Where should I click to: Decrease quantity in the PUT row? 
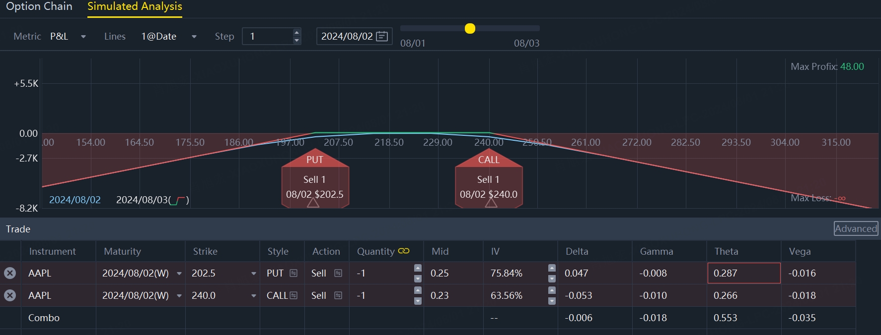click(x=418, y=279)
